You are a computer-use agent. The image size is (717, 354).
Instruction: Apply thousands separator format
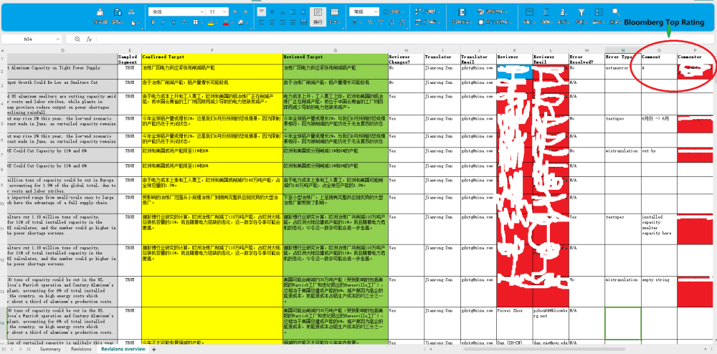pyautogui.click(x=379, y=22)
